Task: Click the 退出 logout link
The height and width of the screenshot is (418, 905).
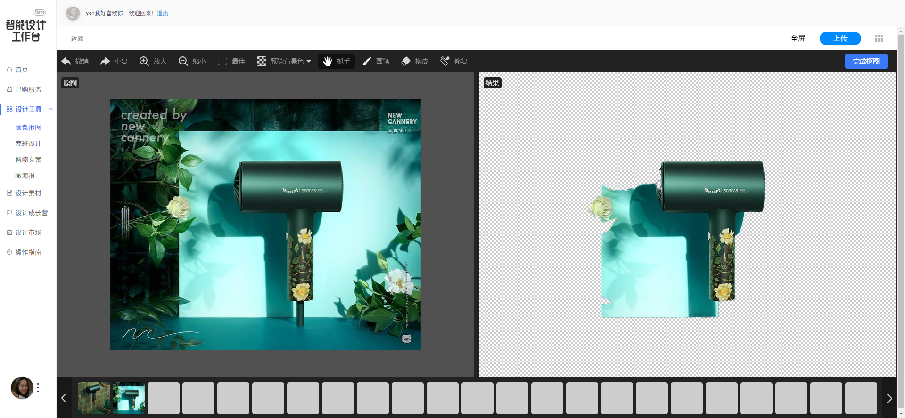Action: [x=163, y=13]
